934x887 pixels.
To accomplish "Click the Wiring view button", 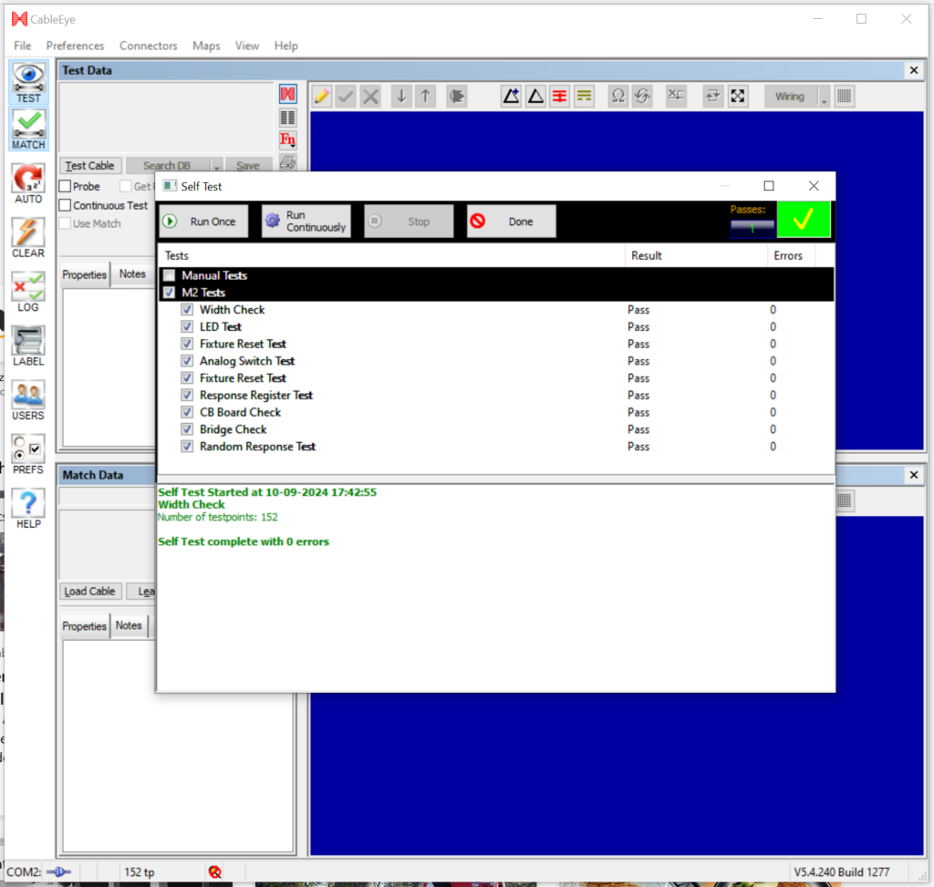I will pyautogui.click(x=791, y=97).
